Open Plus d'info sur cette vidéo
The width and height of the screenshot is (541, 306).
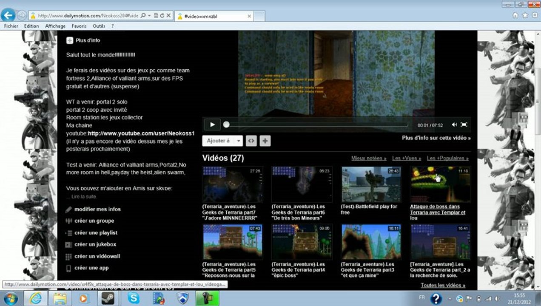(x=436, y=138)
